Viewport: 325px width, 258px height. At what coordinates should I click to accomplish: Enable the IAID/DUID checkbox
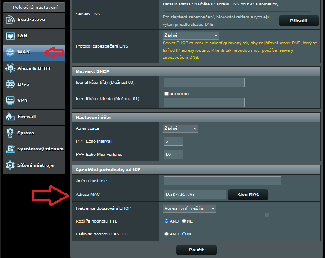click(x=166, y=94)
